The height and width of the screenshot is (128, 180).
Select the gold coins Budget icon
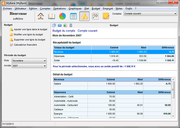[x=84, y=16]
